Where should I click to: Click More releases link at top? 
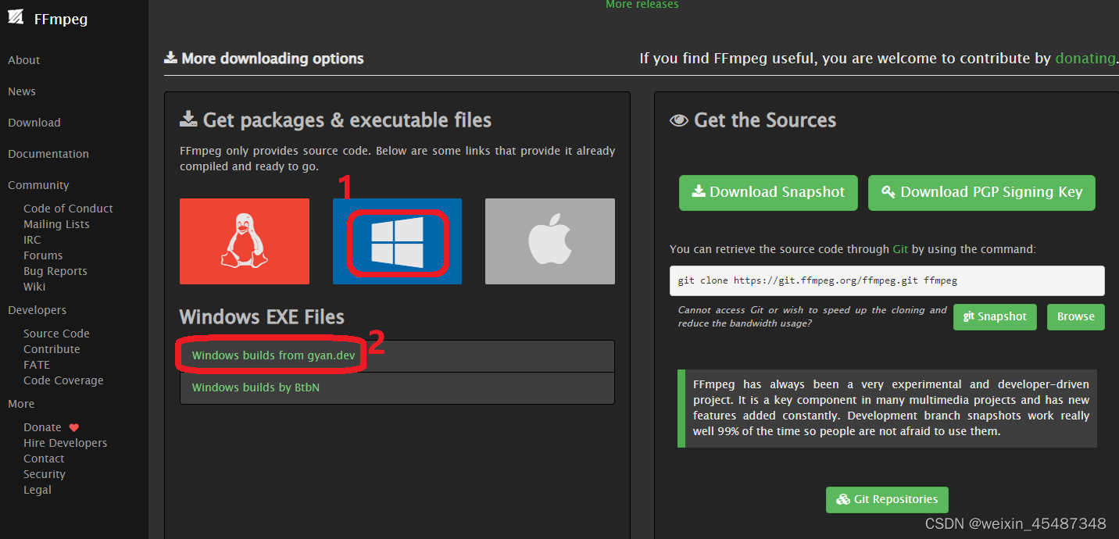point(642,5)
